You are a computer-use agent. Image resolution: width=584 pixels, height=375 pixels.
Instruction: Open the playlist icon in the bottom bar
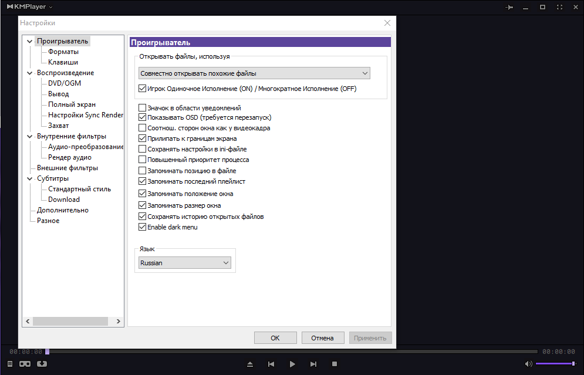click(10, 364)
